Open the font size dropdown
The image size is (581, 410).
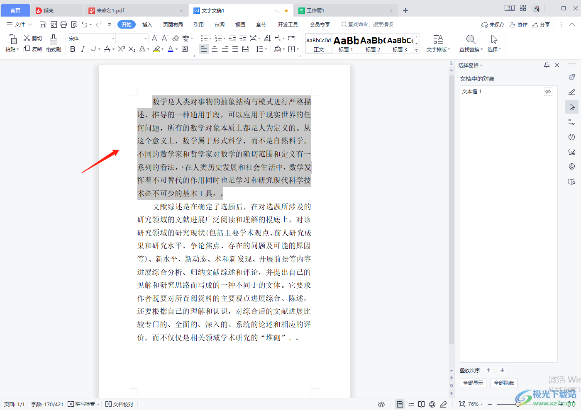point(146,38)
